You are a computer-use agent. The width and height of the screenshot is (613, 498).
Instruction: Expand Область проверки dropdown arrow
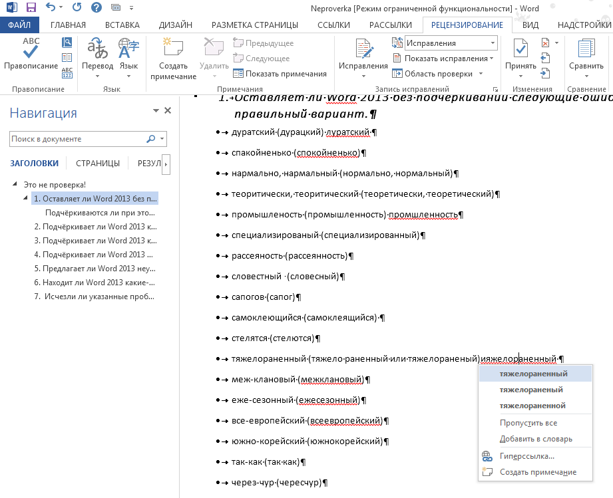(x=481, y=73)
